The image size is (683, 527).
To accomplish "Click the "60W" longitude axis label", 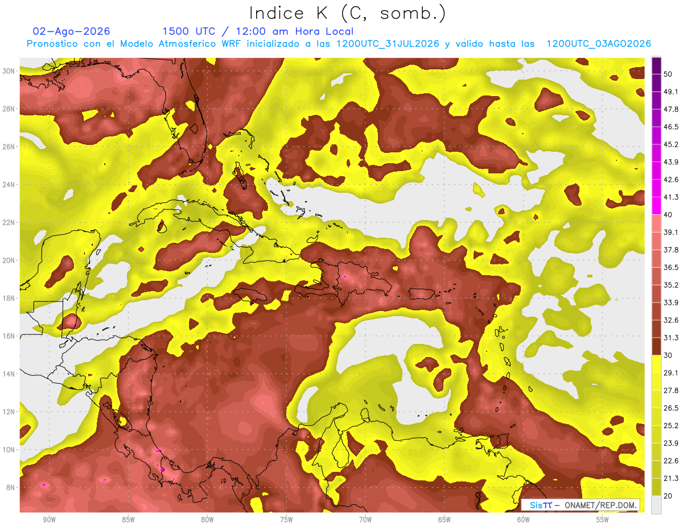I will tap(524, 520).
